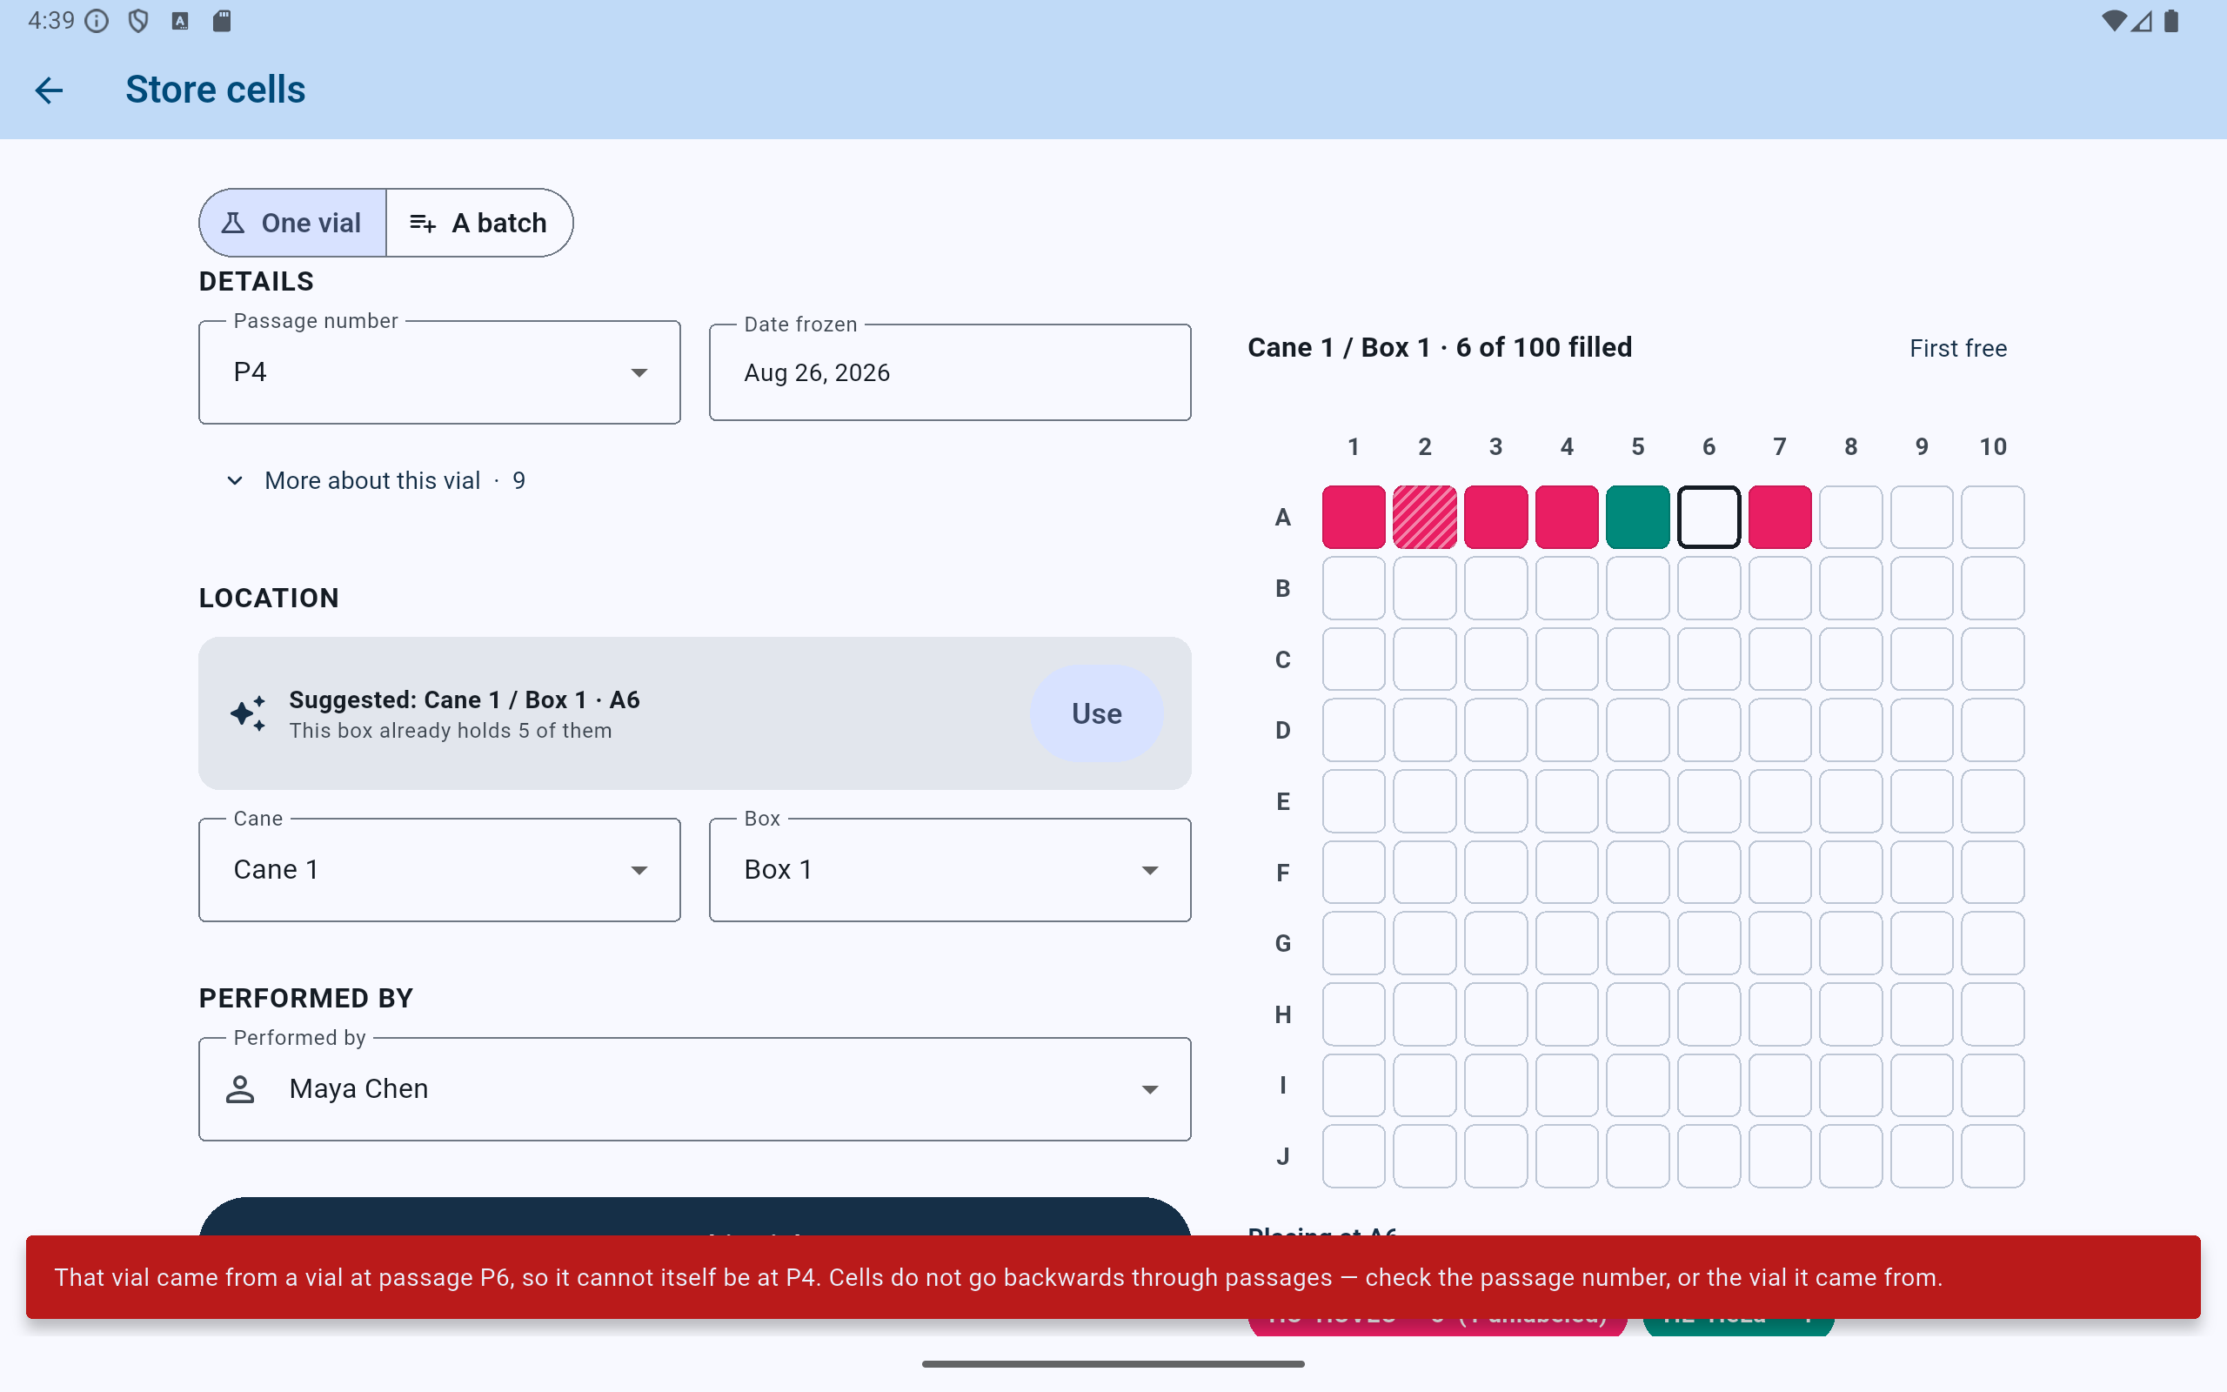The height and width of the screenshot is (1392, 2227).
Task: Pick empty cell A10
Action: [1992, 518]
